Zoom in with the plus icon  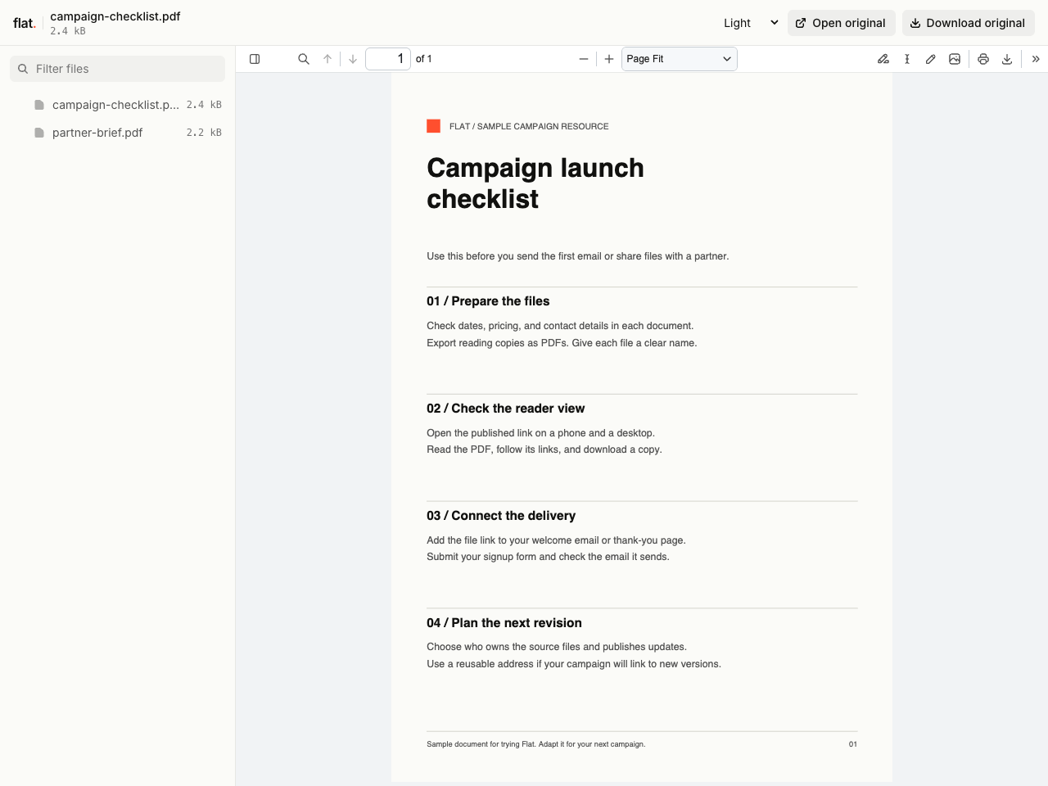coord(609,59)
